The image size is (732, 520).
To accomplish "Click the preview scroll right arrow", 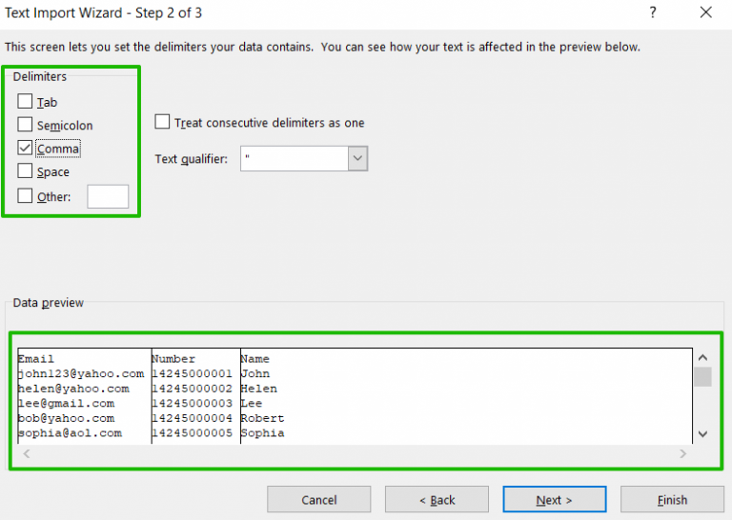I will coord(683,453).
